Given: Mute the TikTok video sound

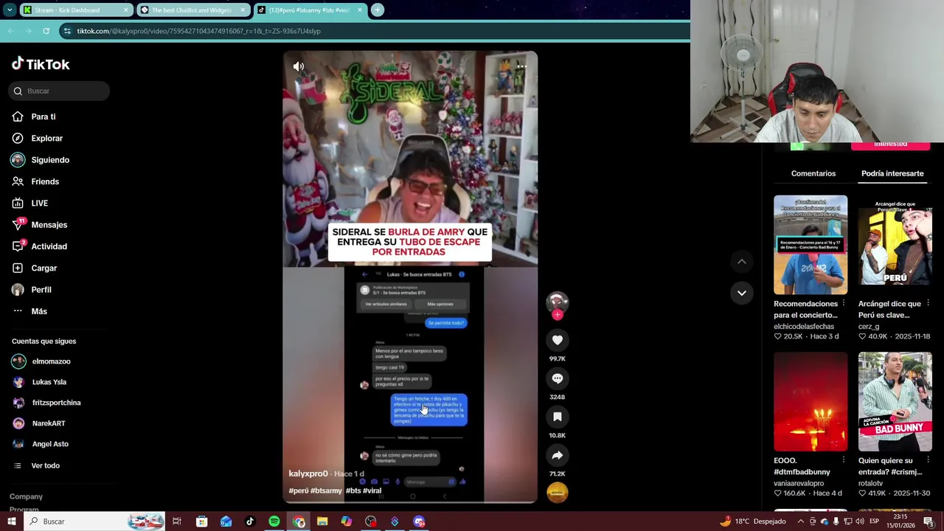Looking at the screenshot, I should [x=299, y=66].
